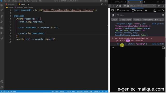
Task: Toggle the Erreurs console filter
Action: tap(114, 20)
